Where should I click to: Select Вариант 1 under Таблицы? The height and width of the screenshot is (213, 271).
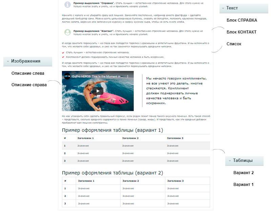(243, 185)
